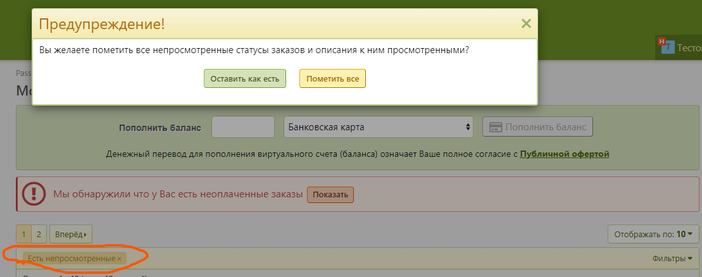Go to page 2 of orders
The image size is (702, 277).
pos(38,235)
